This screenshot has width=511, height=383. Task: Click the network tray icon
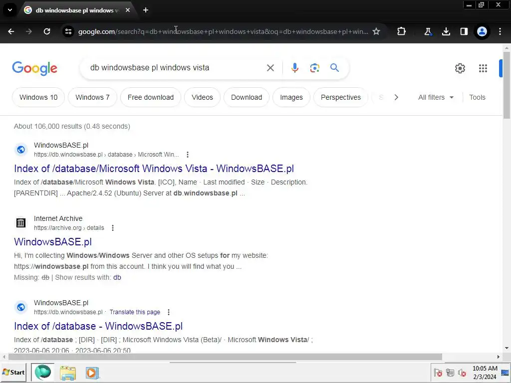pos(450,373)
